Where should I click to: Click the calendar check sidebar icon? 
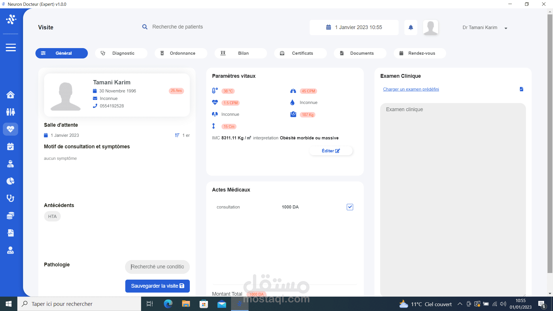point(11,147)
